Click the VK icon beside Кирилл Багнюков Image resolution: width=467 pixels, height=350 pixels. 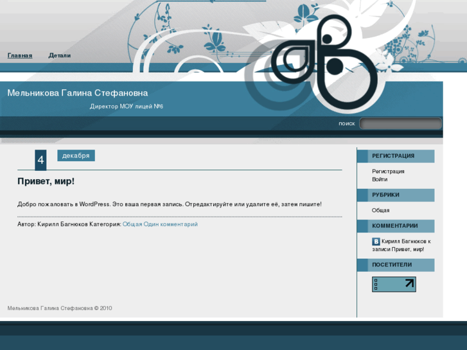(x=376, y=241)
